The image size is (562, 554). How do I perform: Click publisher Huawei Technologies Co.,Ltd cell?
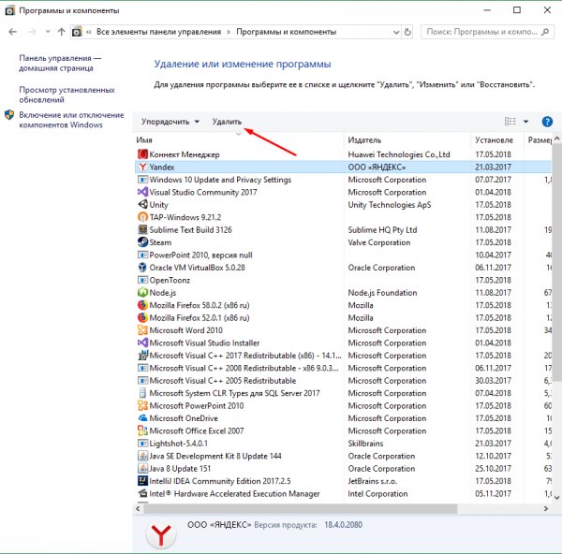tap(399, 154)
